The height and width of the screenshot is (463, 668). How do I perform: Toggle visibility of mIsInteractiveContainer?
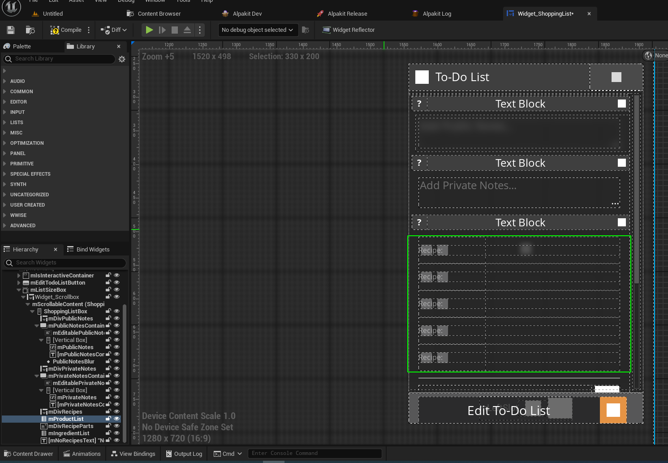[117, 276]
